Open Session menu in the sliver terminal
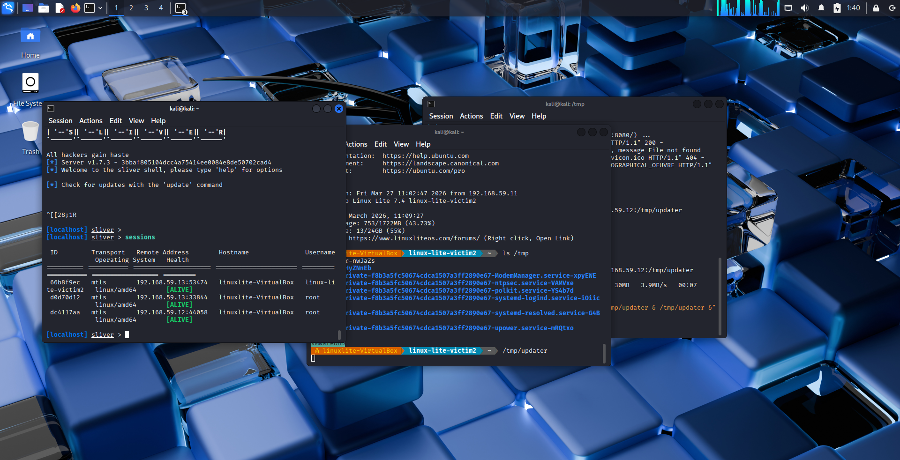The width and height of the screenshot is (900, 460). pos(60,121)
